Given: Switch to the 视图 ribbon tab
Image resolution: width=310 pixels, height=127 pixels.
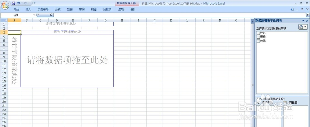Looking at the screenshot, I should pyautogui.click(x=94, y=9).
